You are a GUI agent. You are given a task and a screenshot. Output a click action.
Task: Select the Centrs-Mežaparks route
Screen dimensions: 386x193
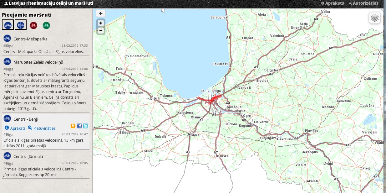[30, 39]
